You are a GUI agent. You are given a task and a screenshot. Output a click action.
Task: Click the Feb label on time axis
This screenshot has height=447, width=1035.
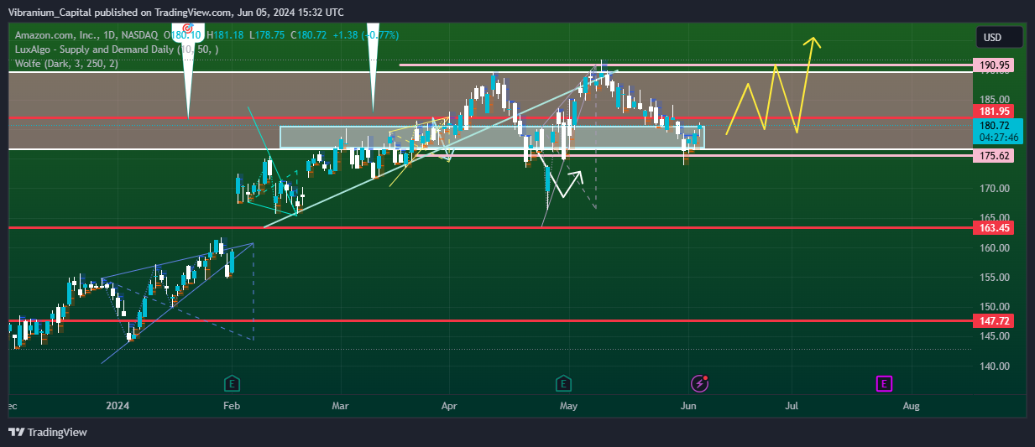point(233,406)
